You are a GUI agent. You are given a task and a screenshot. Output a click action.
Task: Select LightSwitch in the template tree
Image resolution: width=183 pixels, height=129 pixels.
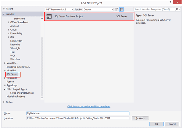click(16, 41)
